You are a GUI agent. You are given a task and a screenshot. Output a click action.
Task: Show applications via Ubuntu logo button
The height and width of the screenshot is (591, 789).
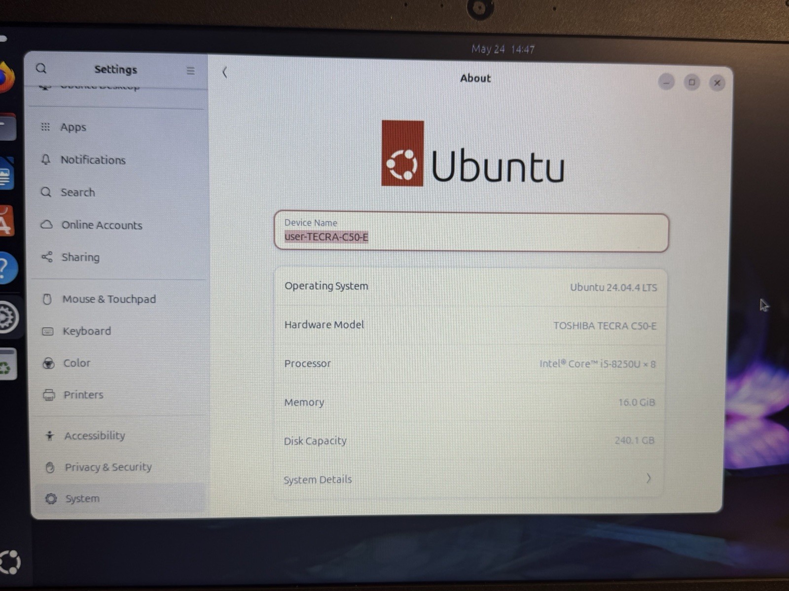pyautogui.click(x=10, y=562)
